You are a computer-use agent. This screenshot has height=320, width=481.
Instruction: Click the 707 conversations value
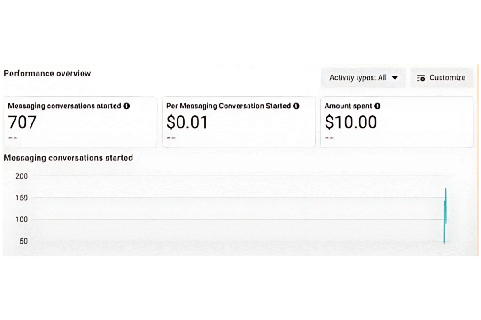23,122
